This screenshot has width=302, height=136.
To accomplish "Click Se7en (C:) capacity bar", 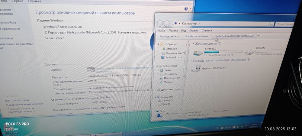I will click(223, 52).
